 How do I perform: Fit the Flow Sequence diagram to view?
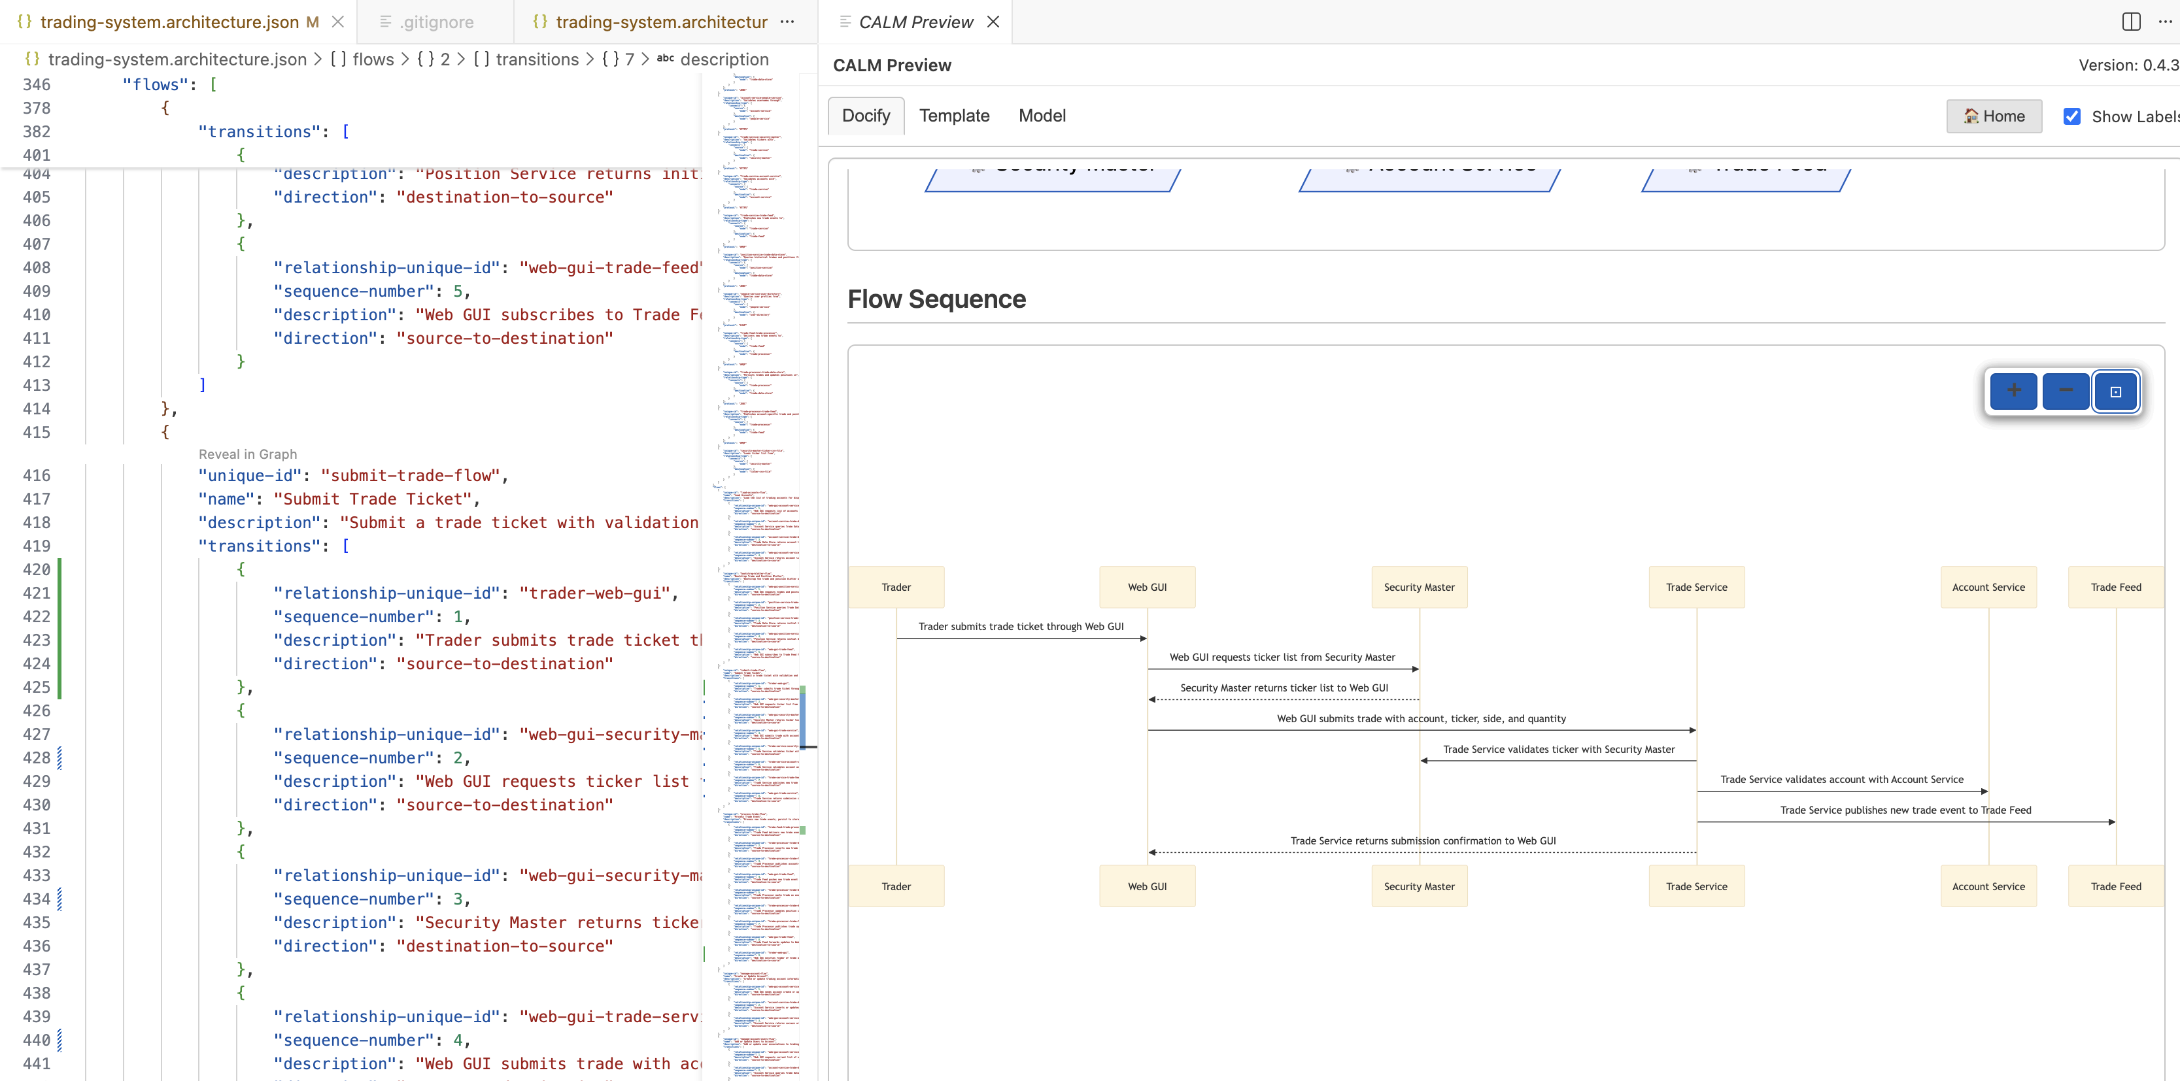pos(2116,391)
